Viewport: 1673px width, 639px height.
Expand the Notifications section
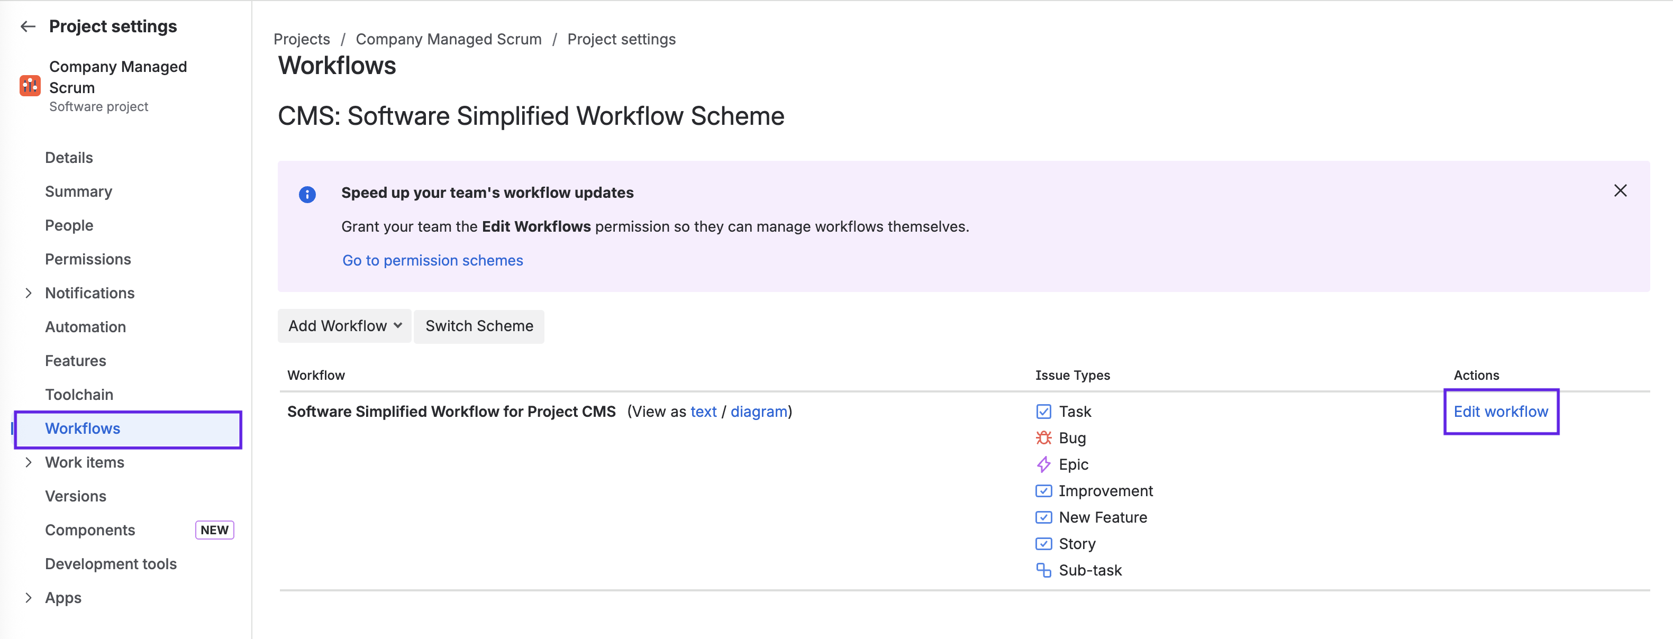coord(29,293)
